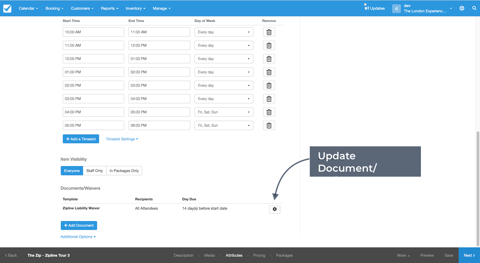Open the help lifebuoy icon
Screen dimensions: 480x263
pyautogui.click(x=462, y=8)
